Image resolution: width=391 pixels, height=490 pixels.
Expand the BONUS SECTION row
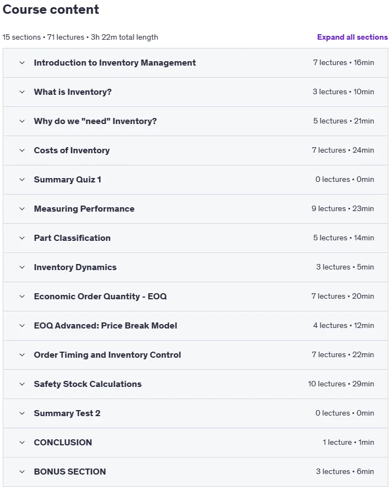click(x=195, y=472)
